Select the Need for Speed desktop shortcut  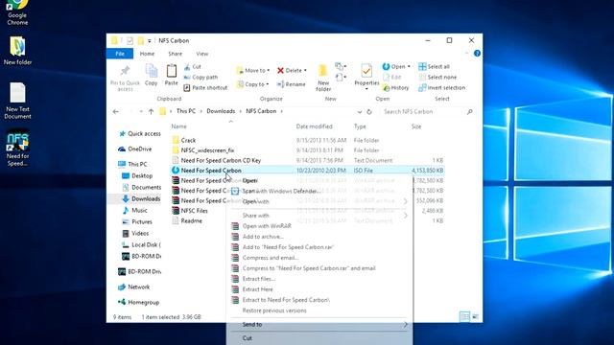coord(17,149)
